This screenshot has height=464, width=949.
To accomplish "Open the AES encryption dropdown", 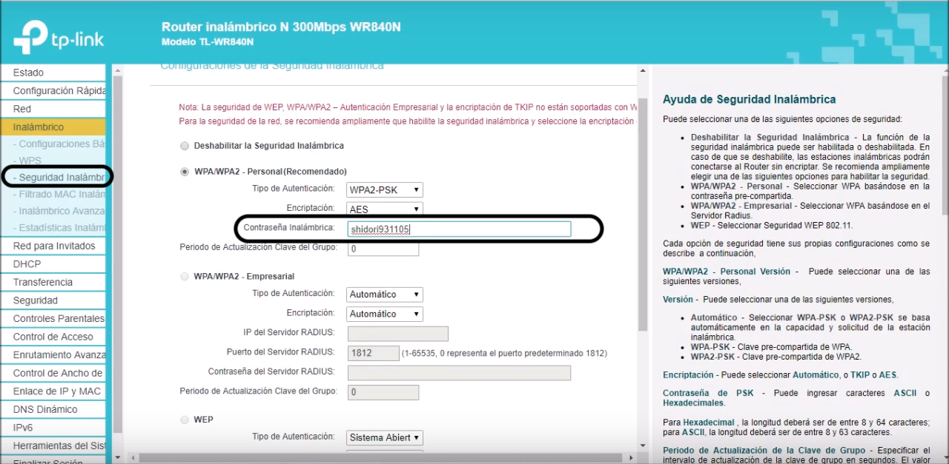I will coord(385,209).
